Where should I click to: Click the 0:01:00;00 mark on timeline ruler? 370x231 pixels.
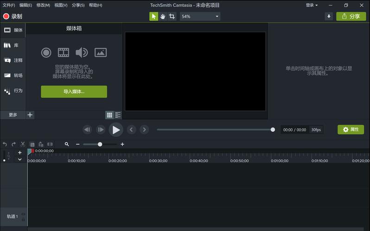(x=280, y=161)
